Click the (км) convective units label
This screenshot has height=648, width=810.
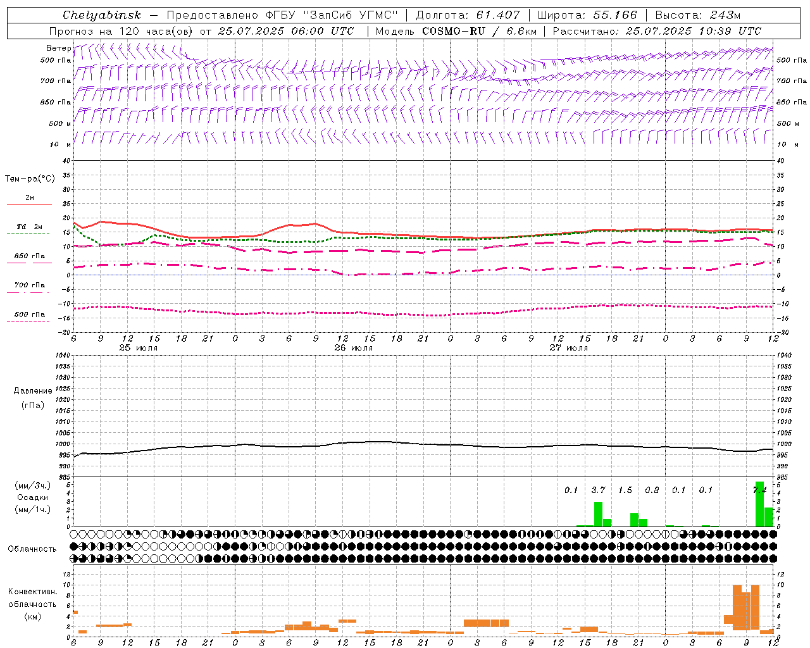click(x=32, y=616)
